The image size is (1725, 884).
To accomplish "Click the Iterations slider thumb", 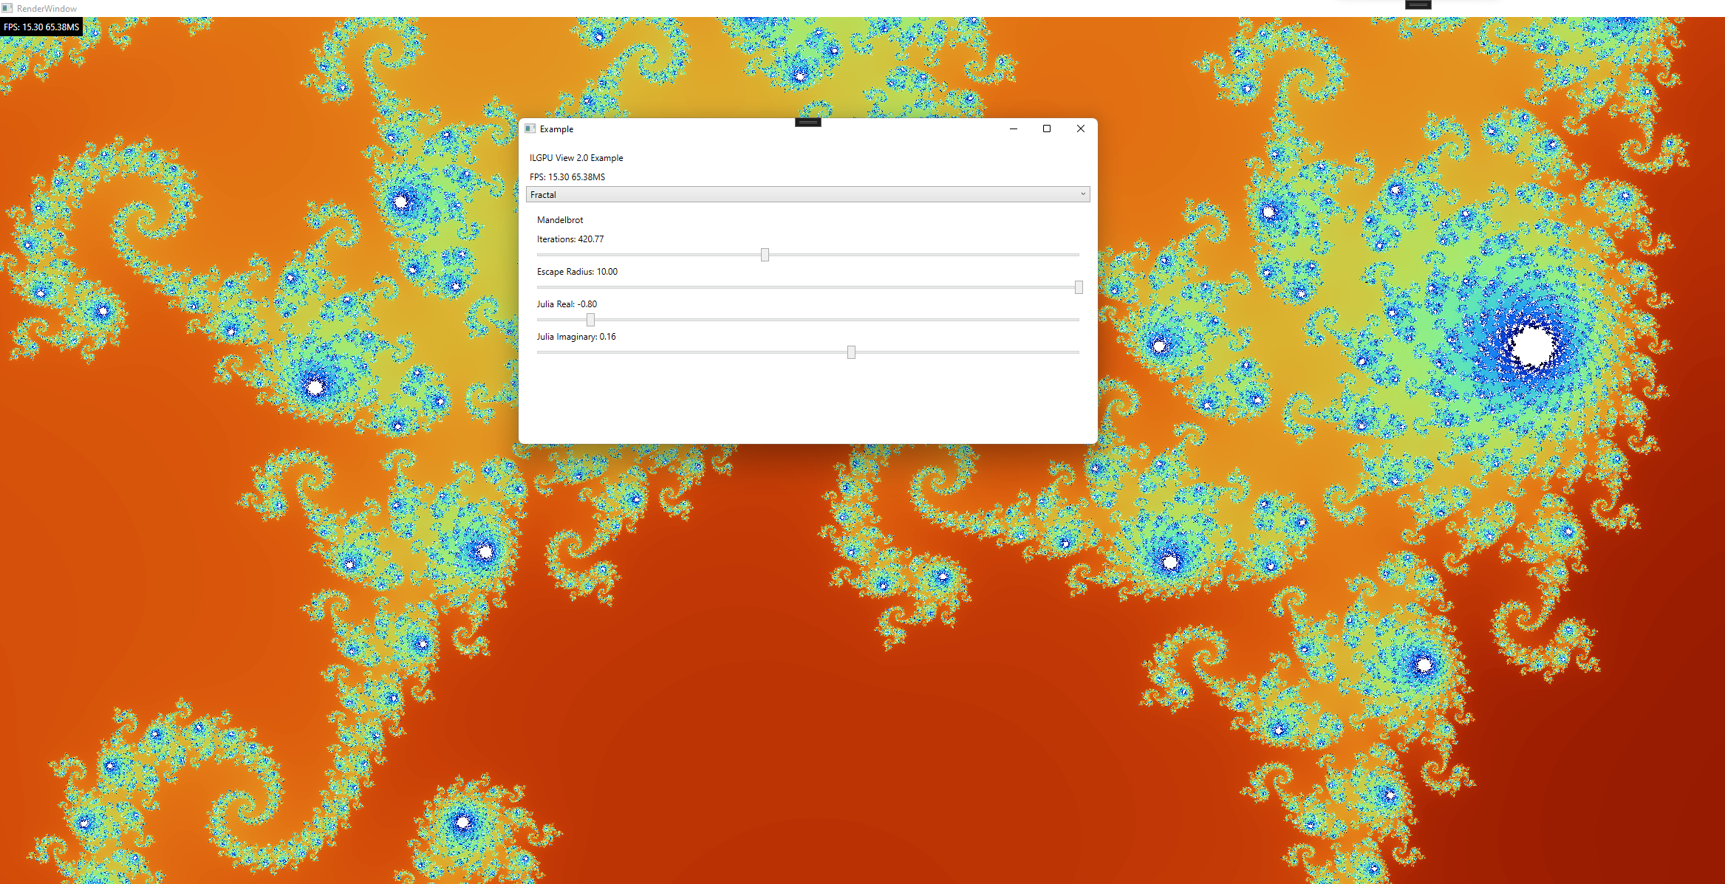I will point(765,255).
